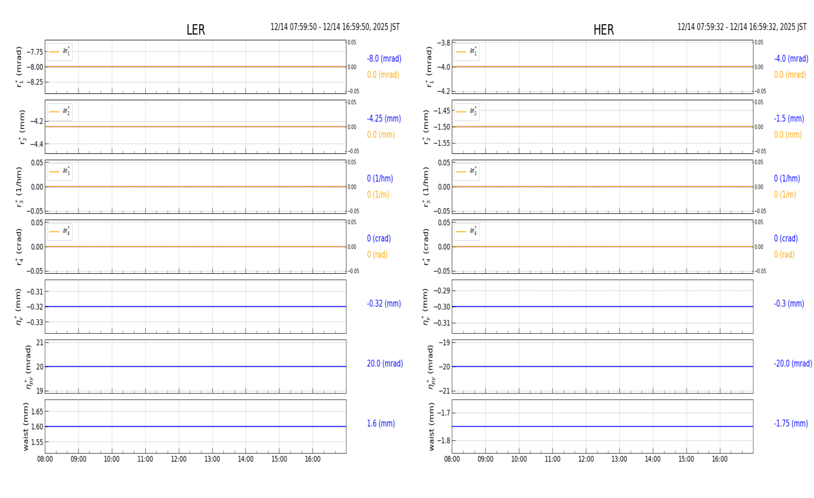The height and width of the screenshot is (498, 814).
Task: Click the orange 0.0 (mm) under LER
Action: point(381,135)
